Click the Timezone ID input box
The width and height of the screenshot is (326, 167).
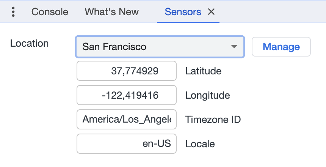point(126,120)
